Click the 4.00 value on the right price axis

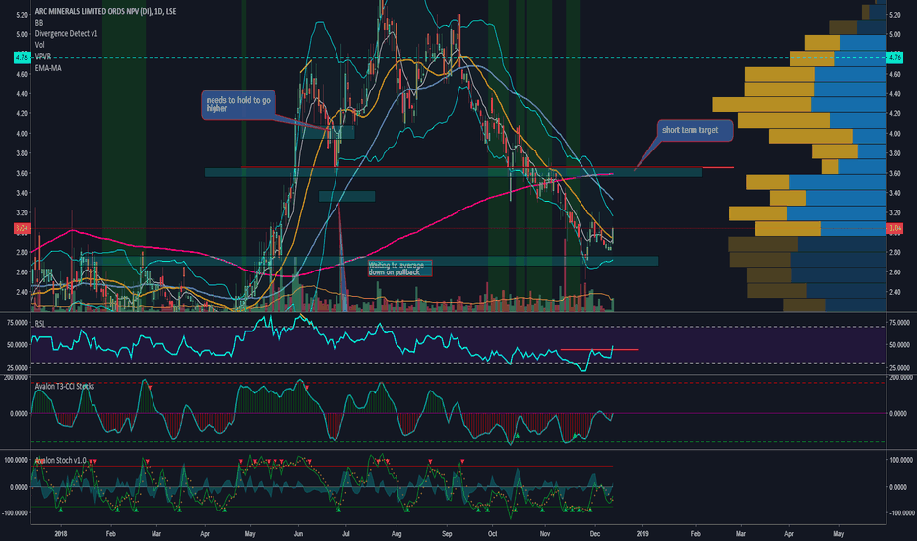tap(894, 134)
